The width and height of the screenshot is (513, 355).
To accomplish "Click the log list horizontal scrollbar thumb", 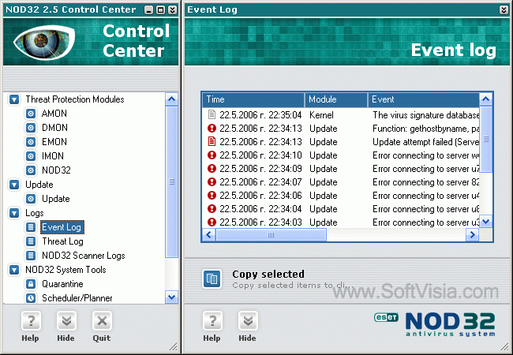I will (271, 235).
